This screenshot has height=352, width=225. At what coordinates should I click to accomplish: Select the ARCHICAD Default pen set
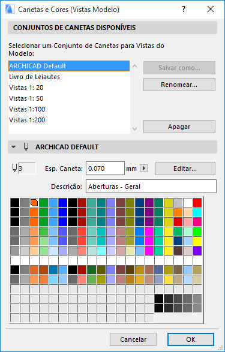69,66
